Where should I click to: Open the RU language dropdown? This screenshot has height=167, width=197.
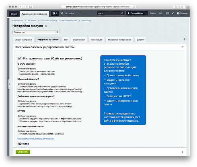coord(161,13)
